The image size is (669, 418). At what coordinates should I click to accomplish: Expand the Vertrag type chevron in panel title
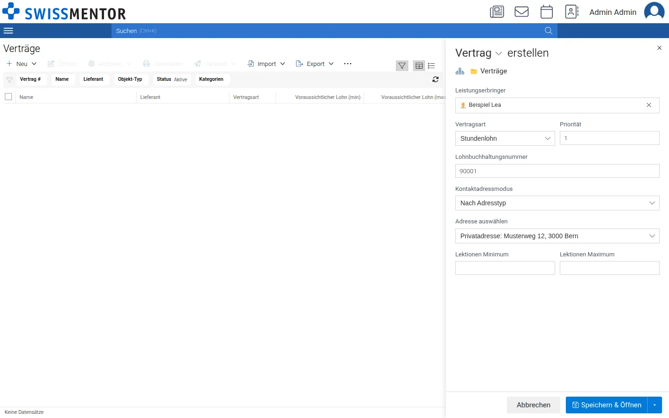[498, 54]
